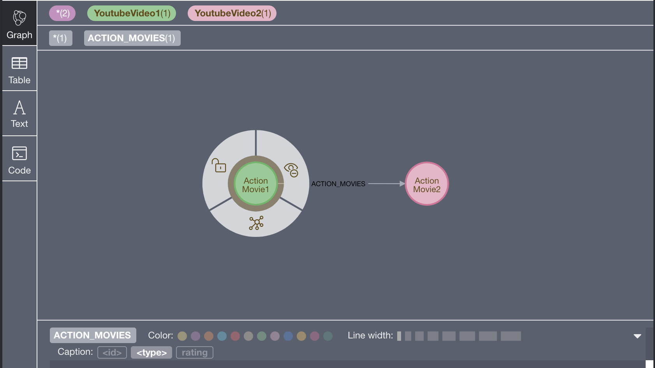655x368 pixels.
Task: Pick the first tan color swatch
Action: coord(182,336)
